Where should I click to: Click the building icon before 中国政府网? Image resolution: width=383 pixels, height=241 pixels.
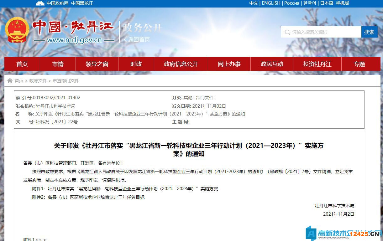(40, 3)
